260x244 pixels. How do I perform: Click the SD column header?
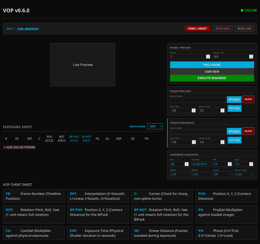point(133,139)
